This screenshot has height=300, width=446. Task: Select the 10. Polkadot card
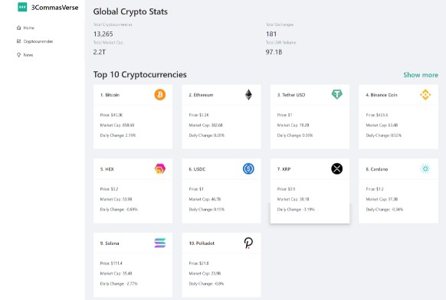221,265
